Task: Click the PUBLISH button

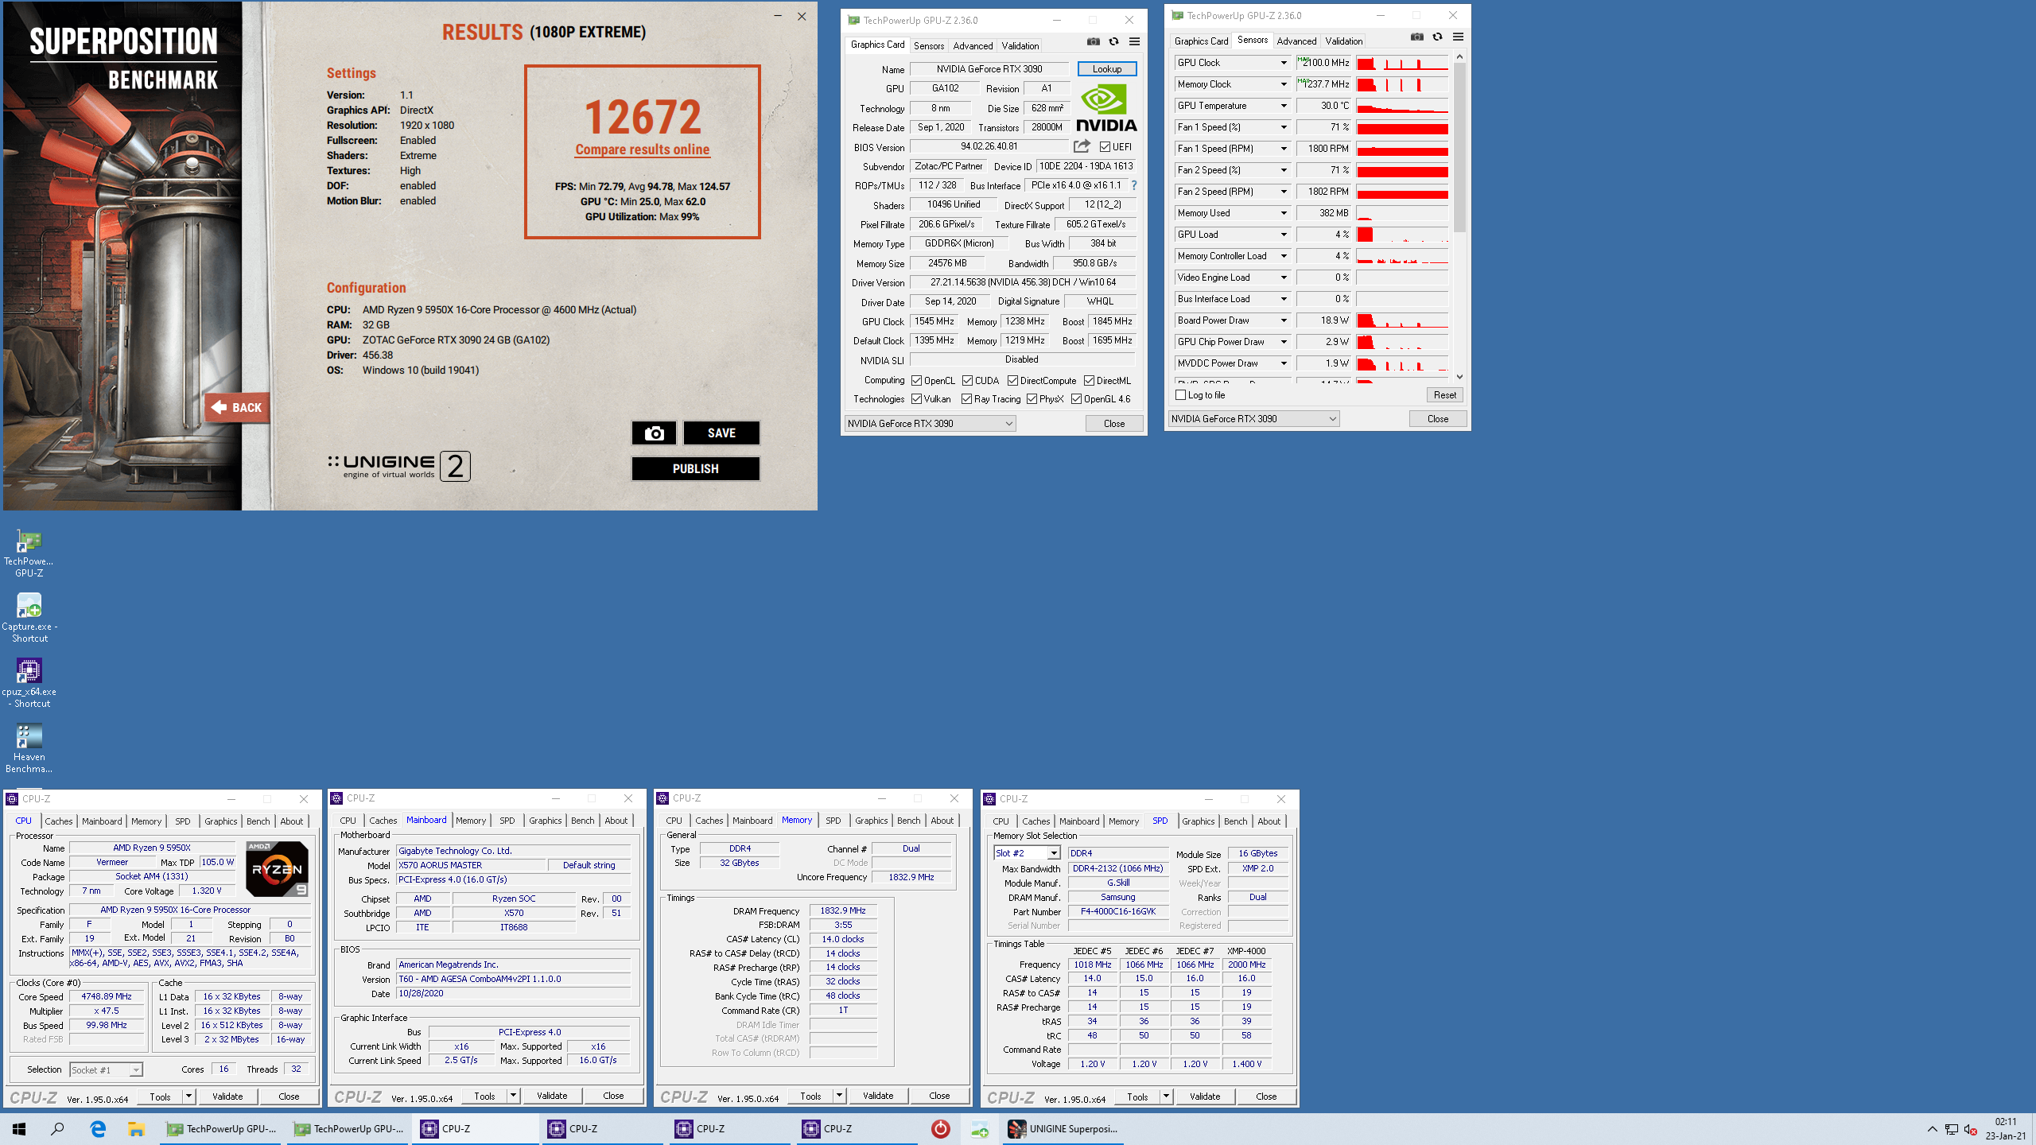Action: (696, 468)
